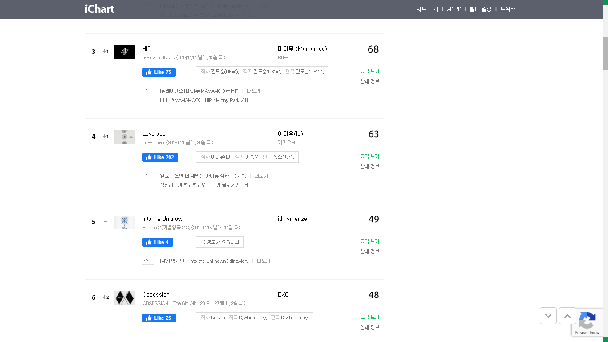The image size is (608, 342).
Task: Open the 발매 일정 menu item
Action: point(480,9)
